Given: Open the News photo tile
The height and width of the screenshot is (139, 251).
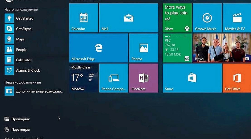Looking at the screenshot, I should click(x=222, y=48).
